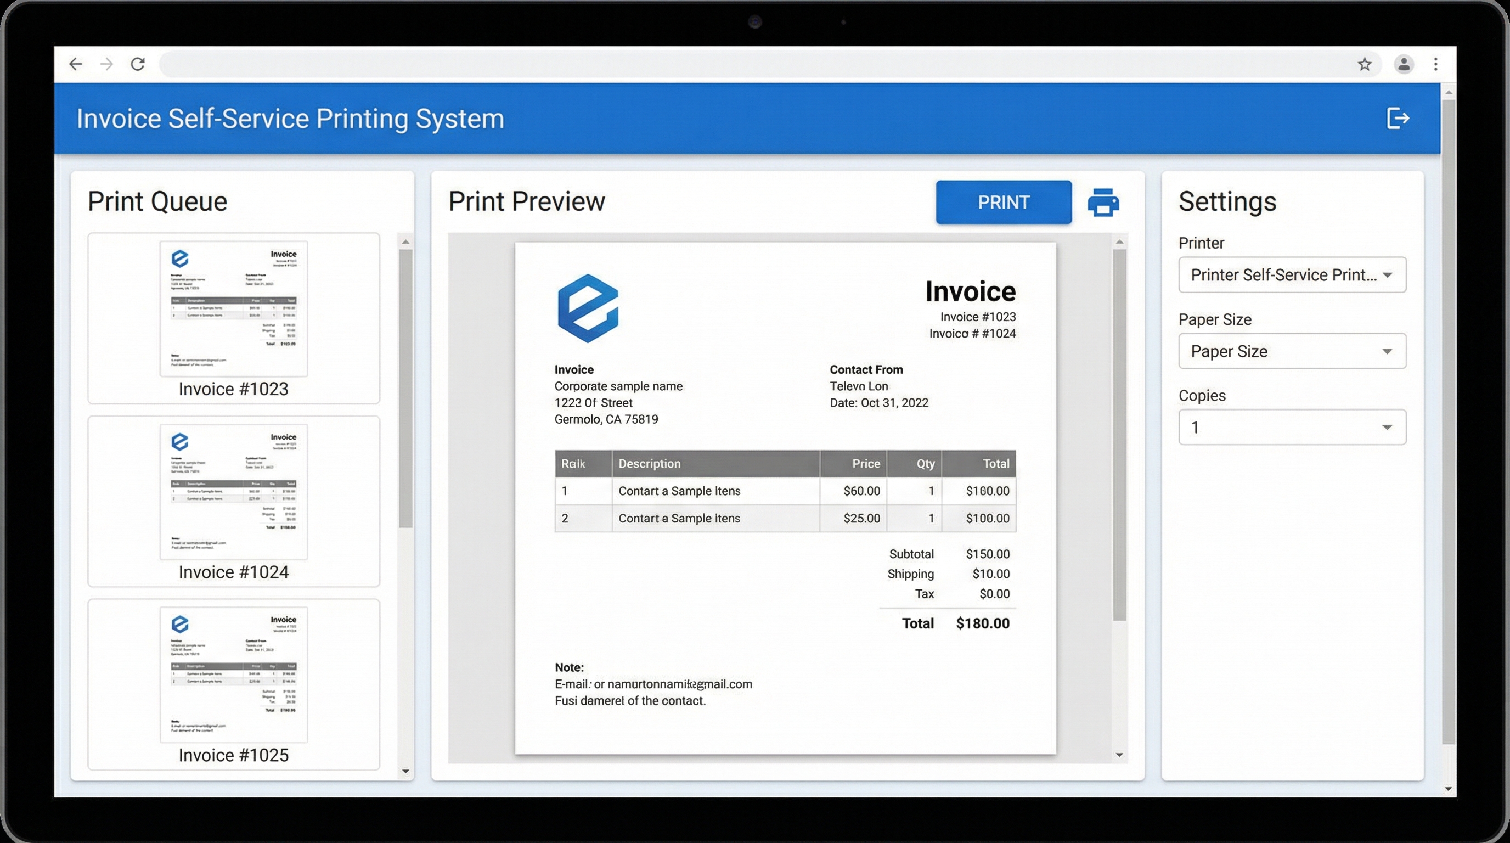Click the Print Preview scrollbar down arrow
1510x843 pixels.
point(1119,755)
